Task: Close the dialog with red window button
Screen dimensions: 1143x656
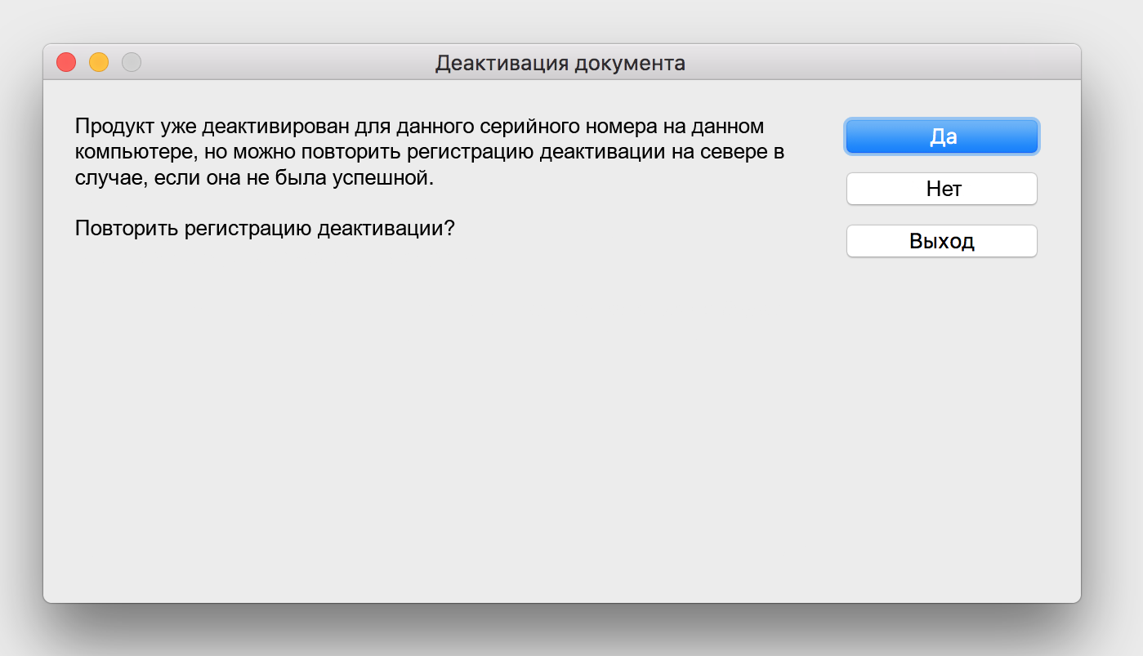Action: [66, 62]
